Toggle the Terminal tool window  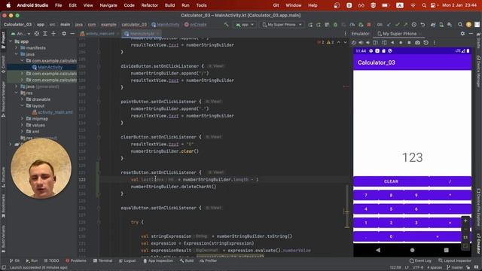pyautogui.click(x=102, y=260)
